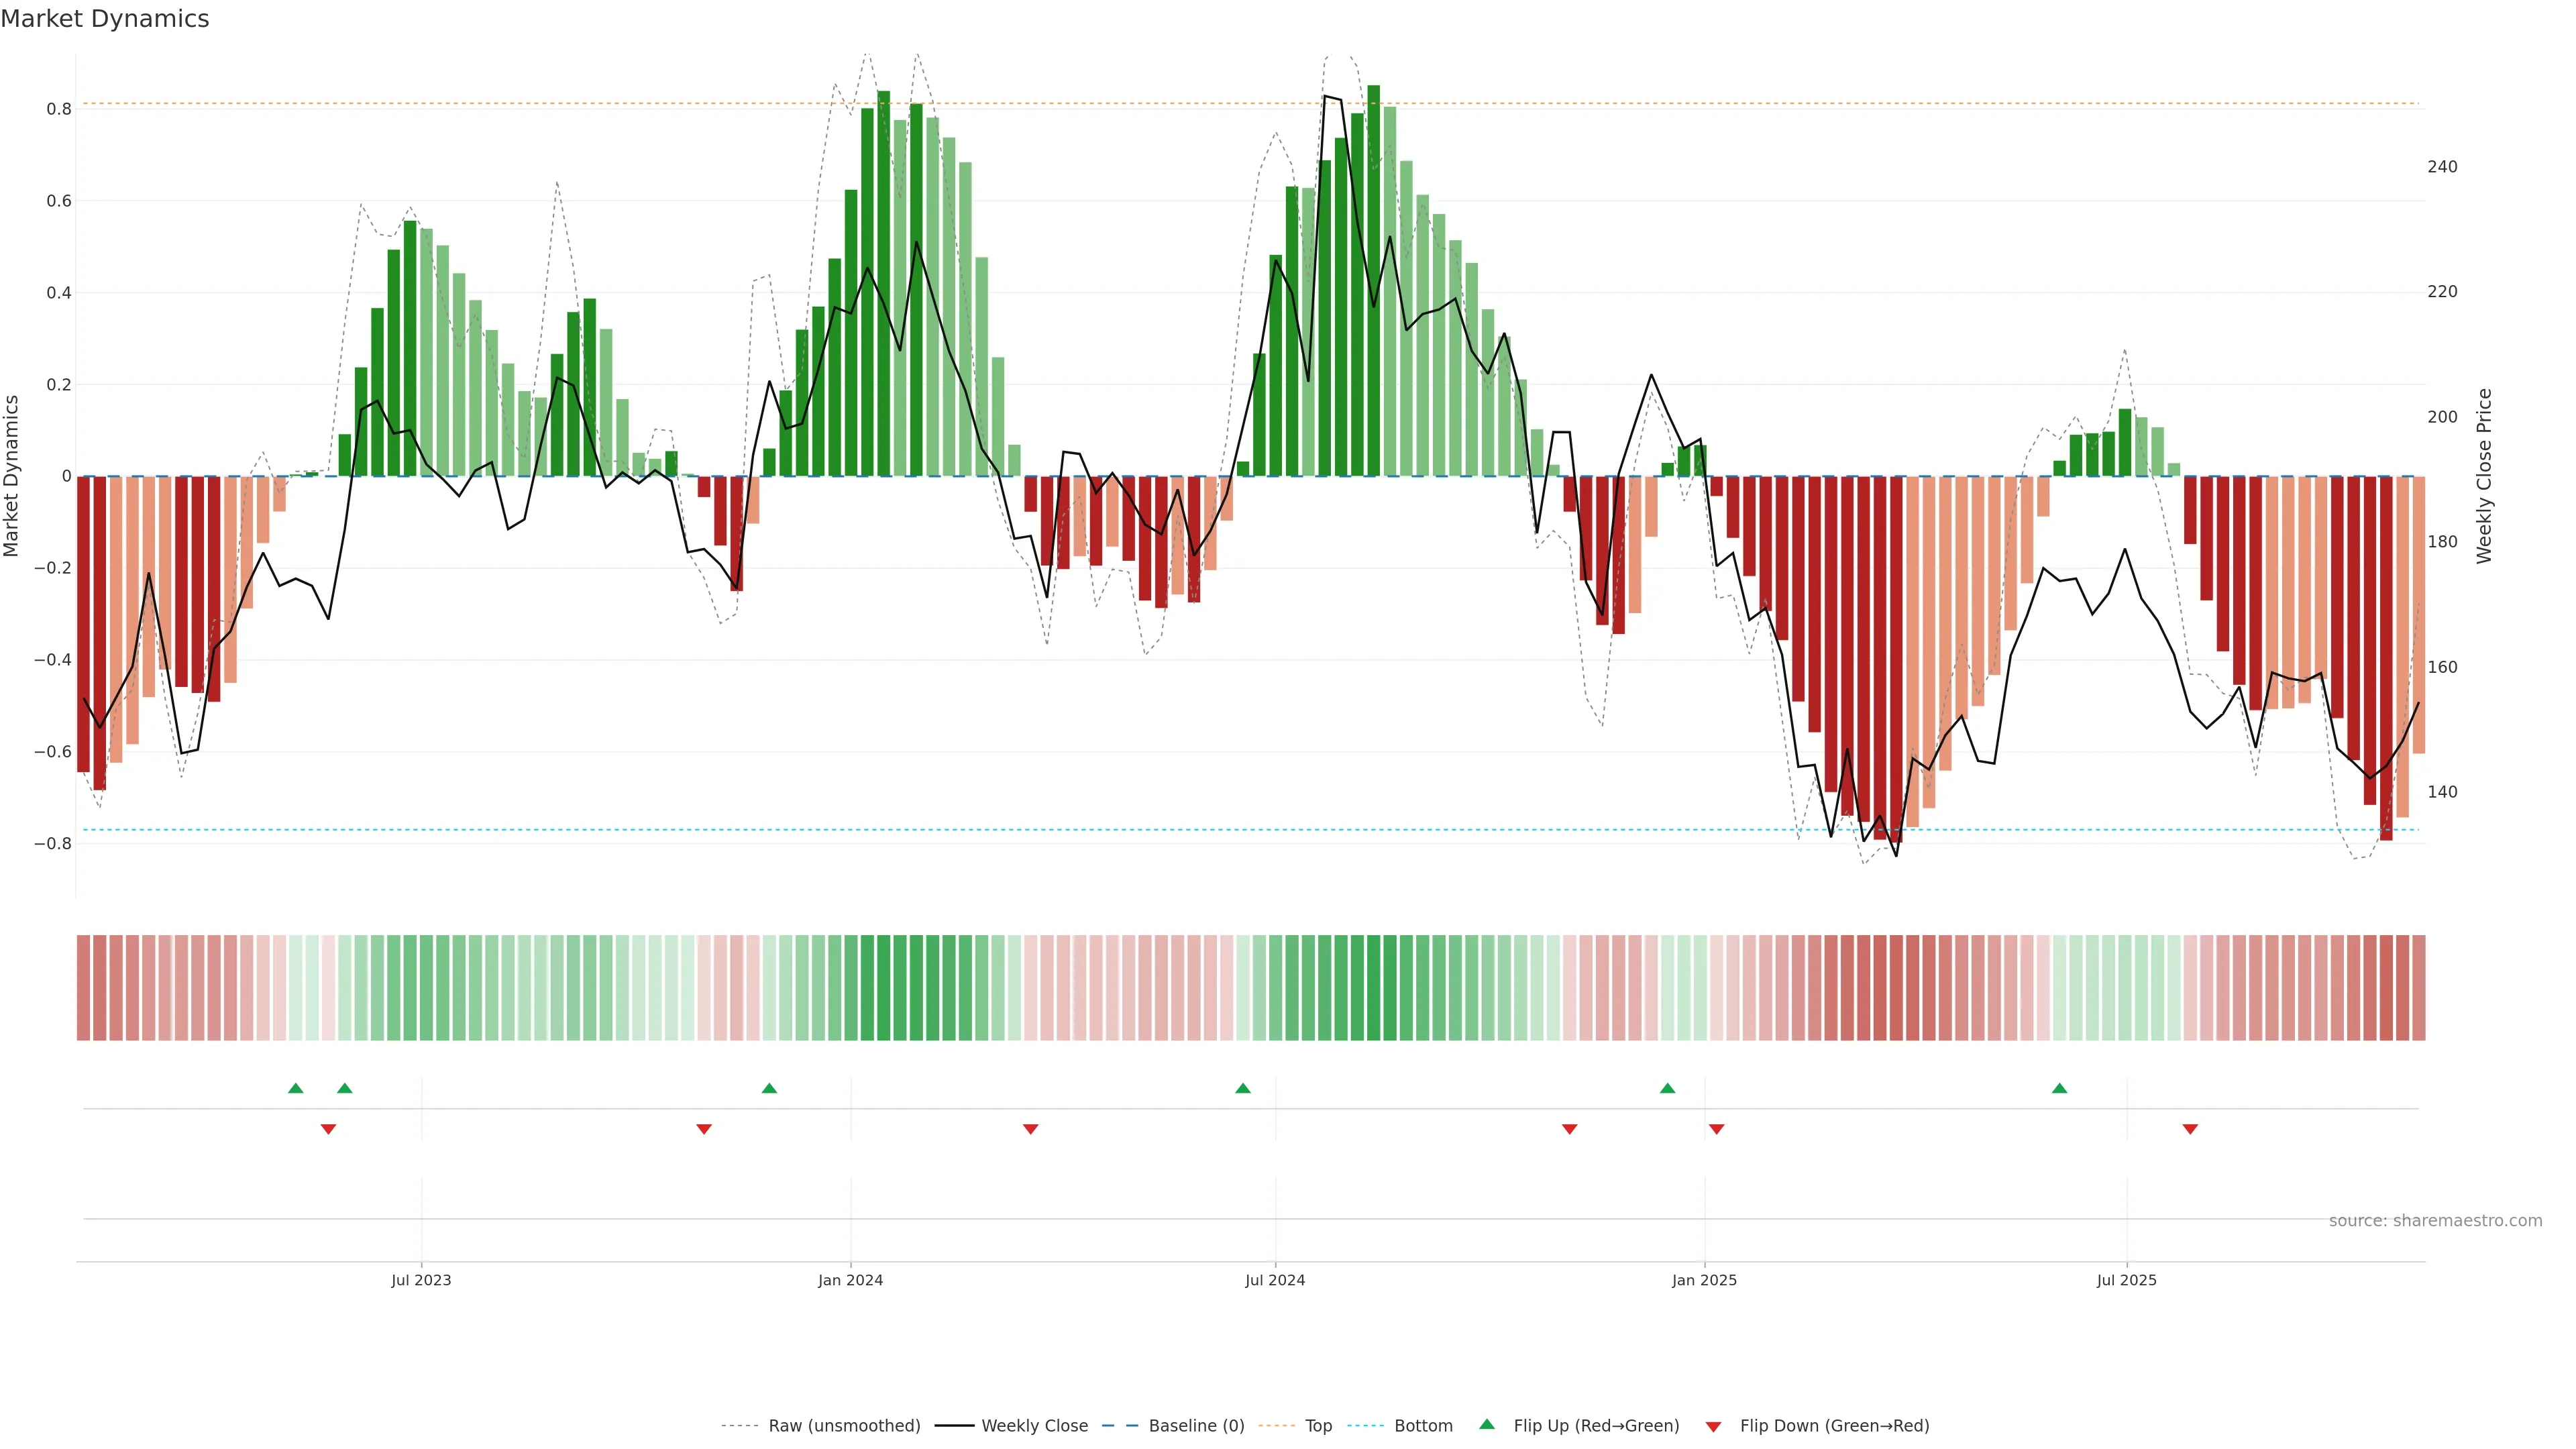The width and height of the screenshot is (2576, 1449).
Task: Click the 0.8 tick on the left axis
Action: [x=59, y=109]
